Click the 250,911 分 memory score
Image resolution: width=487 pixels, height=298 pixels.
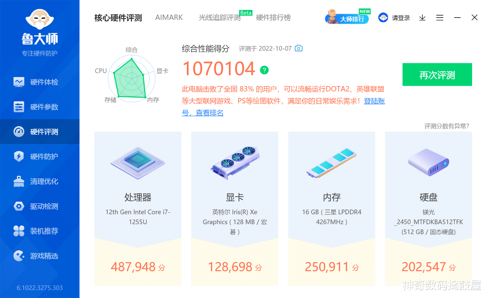332,267
